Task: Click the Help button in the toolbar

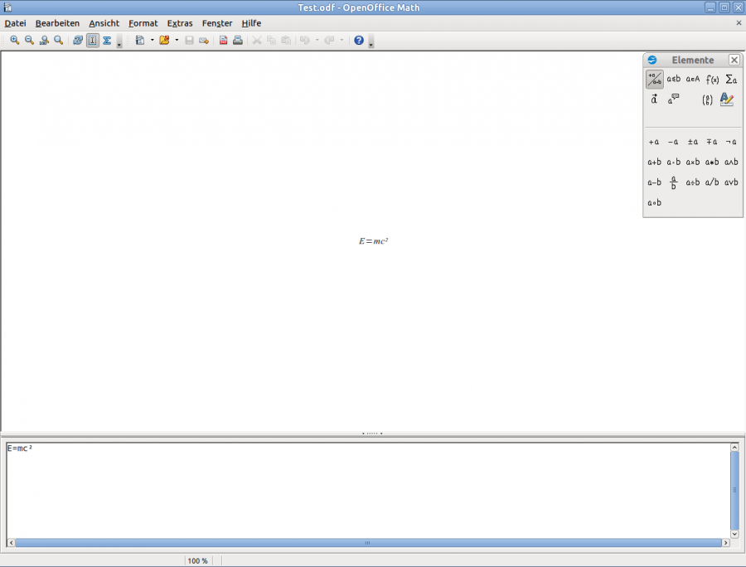Action: click(360, 40)
